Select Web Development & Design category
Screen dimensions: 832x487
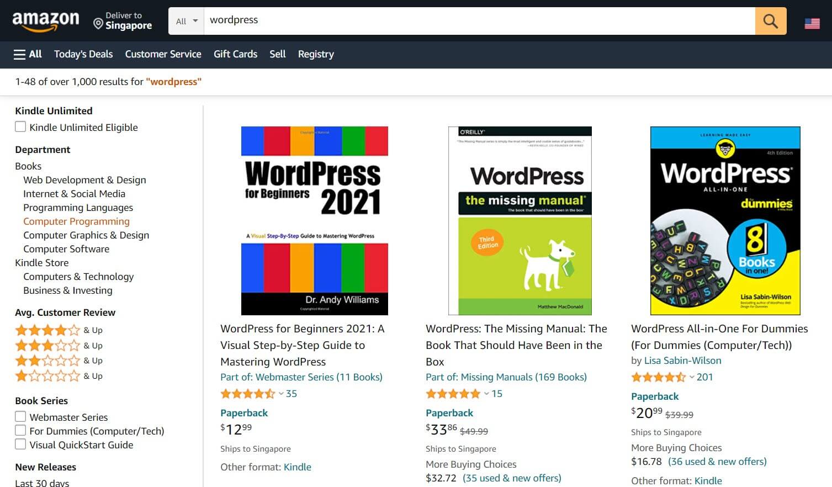(84, 180)
